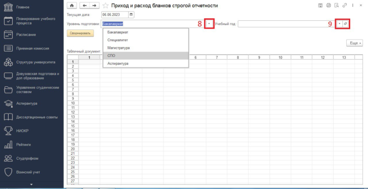Click the Home icon button
This screenshot has height=189, width=368.
tap(72, 5)
